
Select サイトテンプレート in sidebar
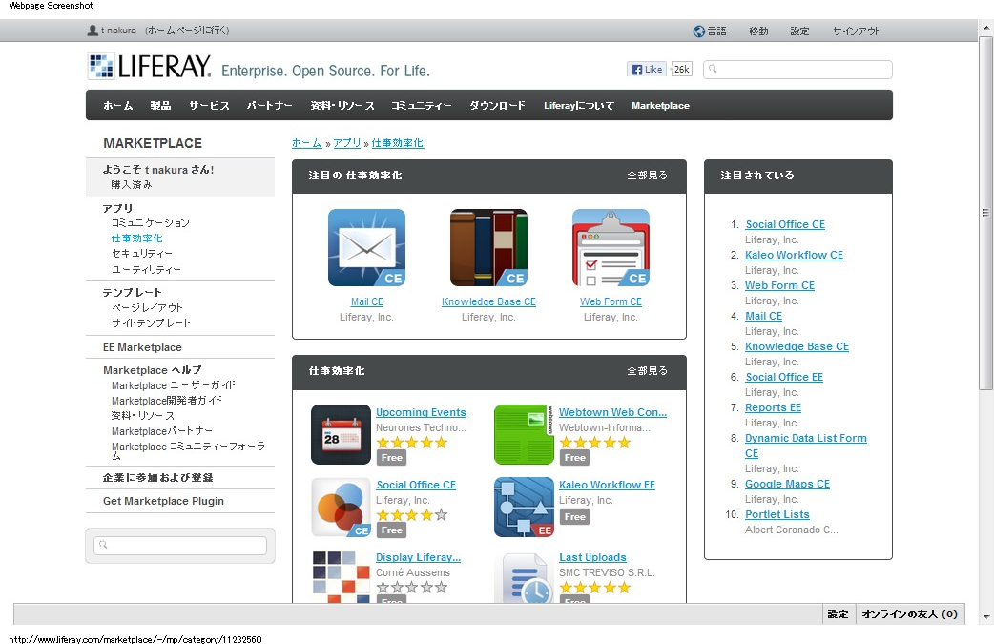click(x=151, y=322)
